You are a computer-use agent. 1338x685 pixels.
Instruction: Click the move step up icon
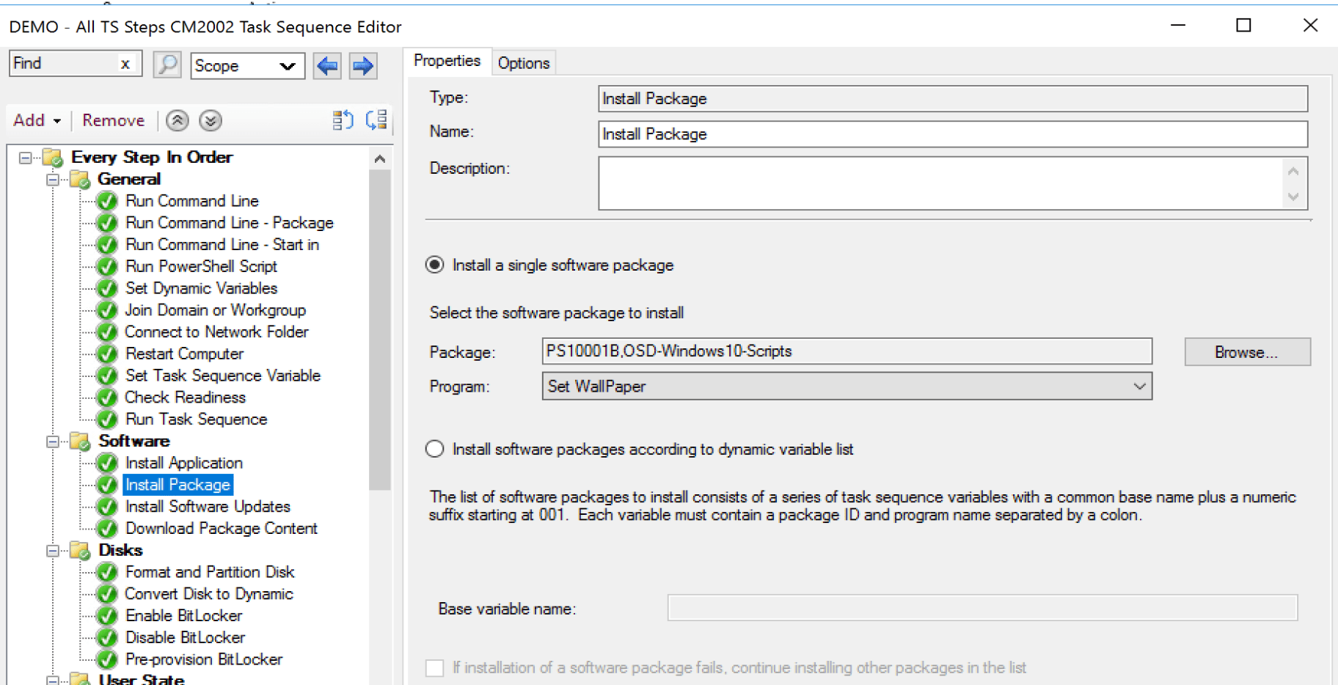pyautogui.click(x=177, y=120)
